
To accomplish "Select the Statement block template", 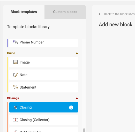I will point(44,87).
